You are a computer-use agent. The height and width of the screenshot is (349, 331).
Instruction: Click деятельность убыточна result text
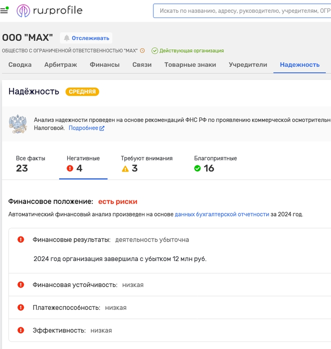tap(152, 240)
